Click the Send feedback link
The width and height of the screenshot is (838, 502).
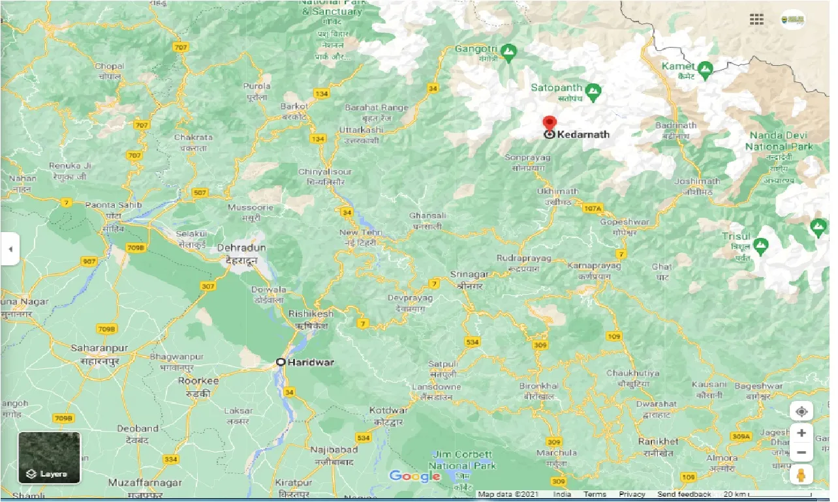[x=684, y=495]
